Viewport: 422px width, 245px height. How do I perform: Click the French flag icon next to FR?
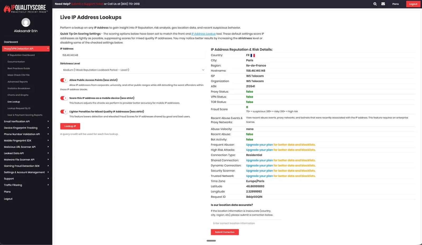coord(253,55)
